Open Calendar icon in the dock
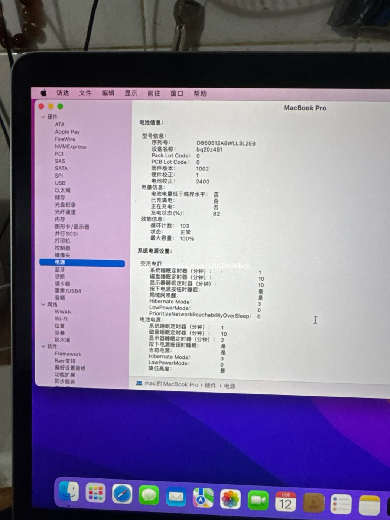390x520 pixels. (x=285, y=502)
